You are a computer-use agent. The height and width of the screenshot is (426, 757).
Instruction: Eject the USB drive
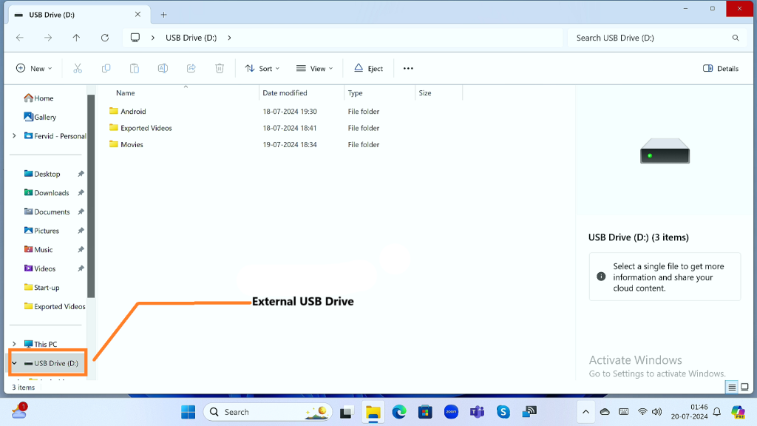[368, 68]
